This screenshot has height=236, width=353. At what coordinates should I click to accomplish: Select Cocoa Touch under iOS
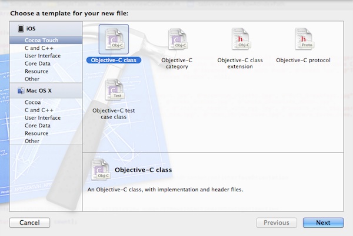pos(41,41)
